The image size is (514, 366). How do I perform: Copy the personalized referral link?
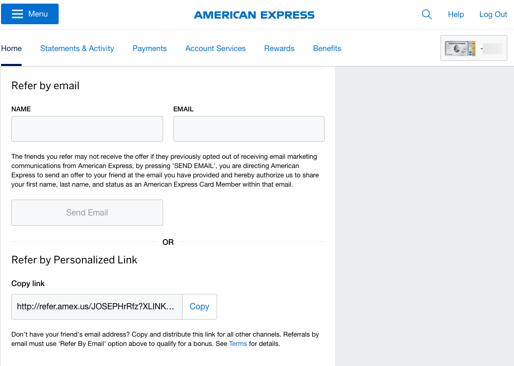(199, 306)
